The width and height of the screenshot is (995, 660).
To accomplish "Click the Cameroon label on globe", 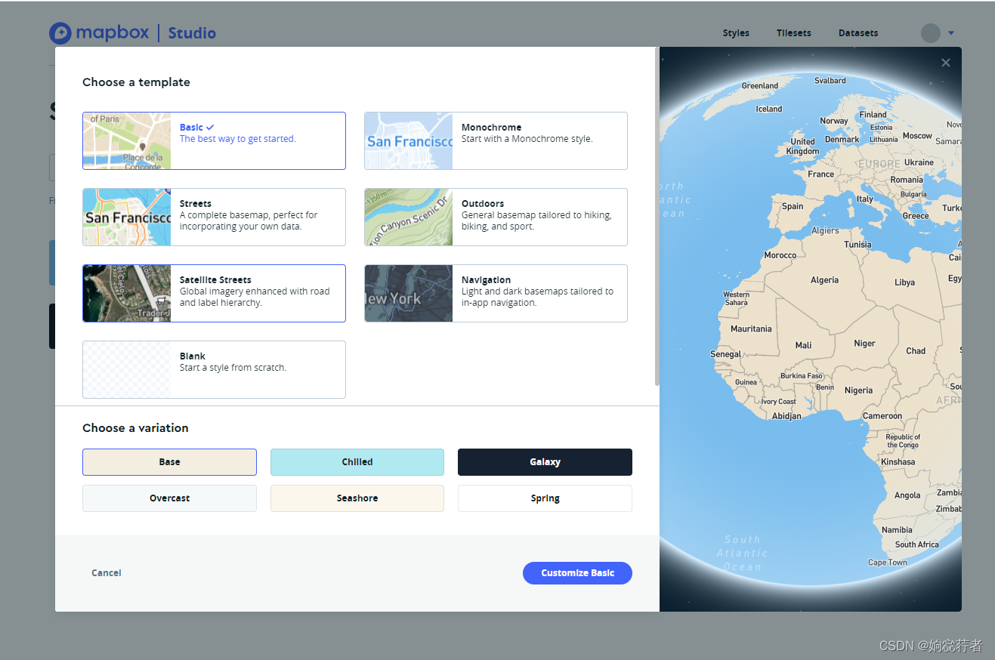I will tap(882, 416).
